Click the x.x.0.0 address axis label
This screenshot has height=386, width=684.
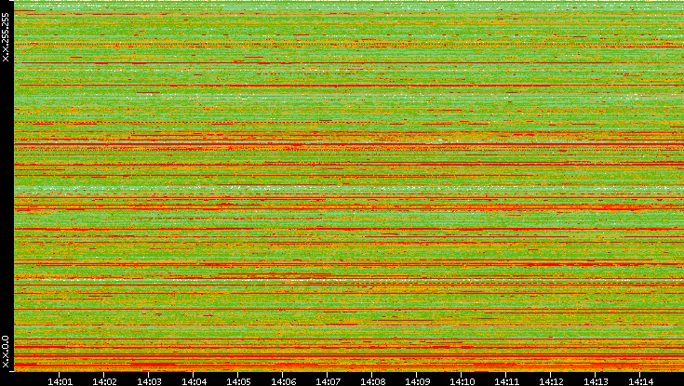point(6,352)
